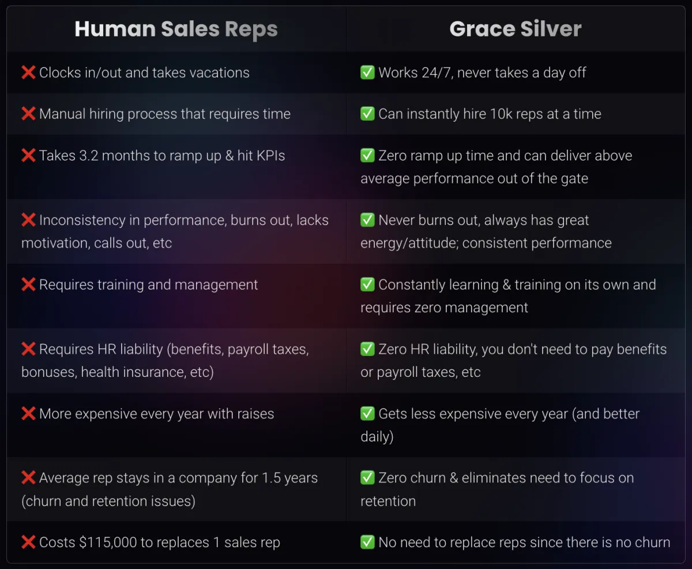Click the green checkmark beside Never burns out
Image resolution: width=692 pixels, height=569 pixels.
click(x=367, y=220)
